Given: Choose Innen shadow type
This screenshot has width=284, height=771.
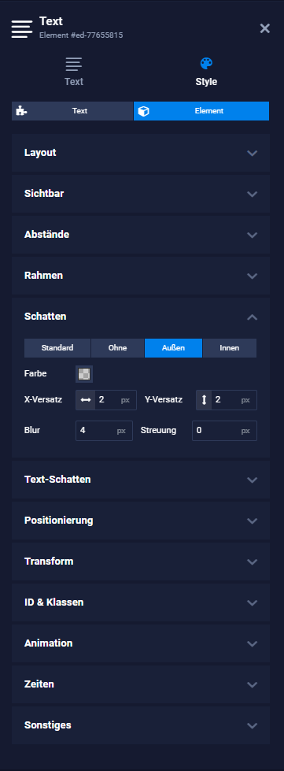Looking at the screenshot, I should pyautogui.click(x=230, y=347).
